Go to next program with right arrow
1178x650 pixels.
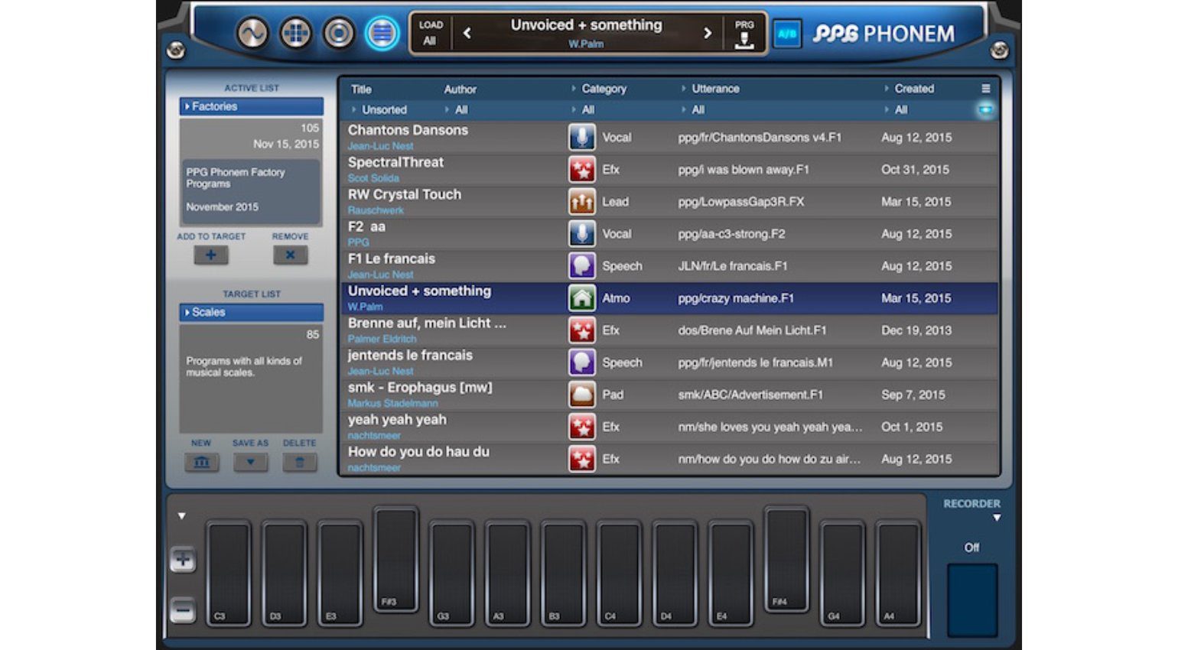tap(707, 34)
